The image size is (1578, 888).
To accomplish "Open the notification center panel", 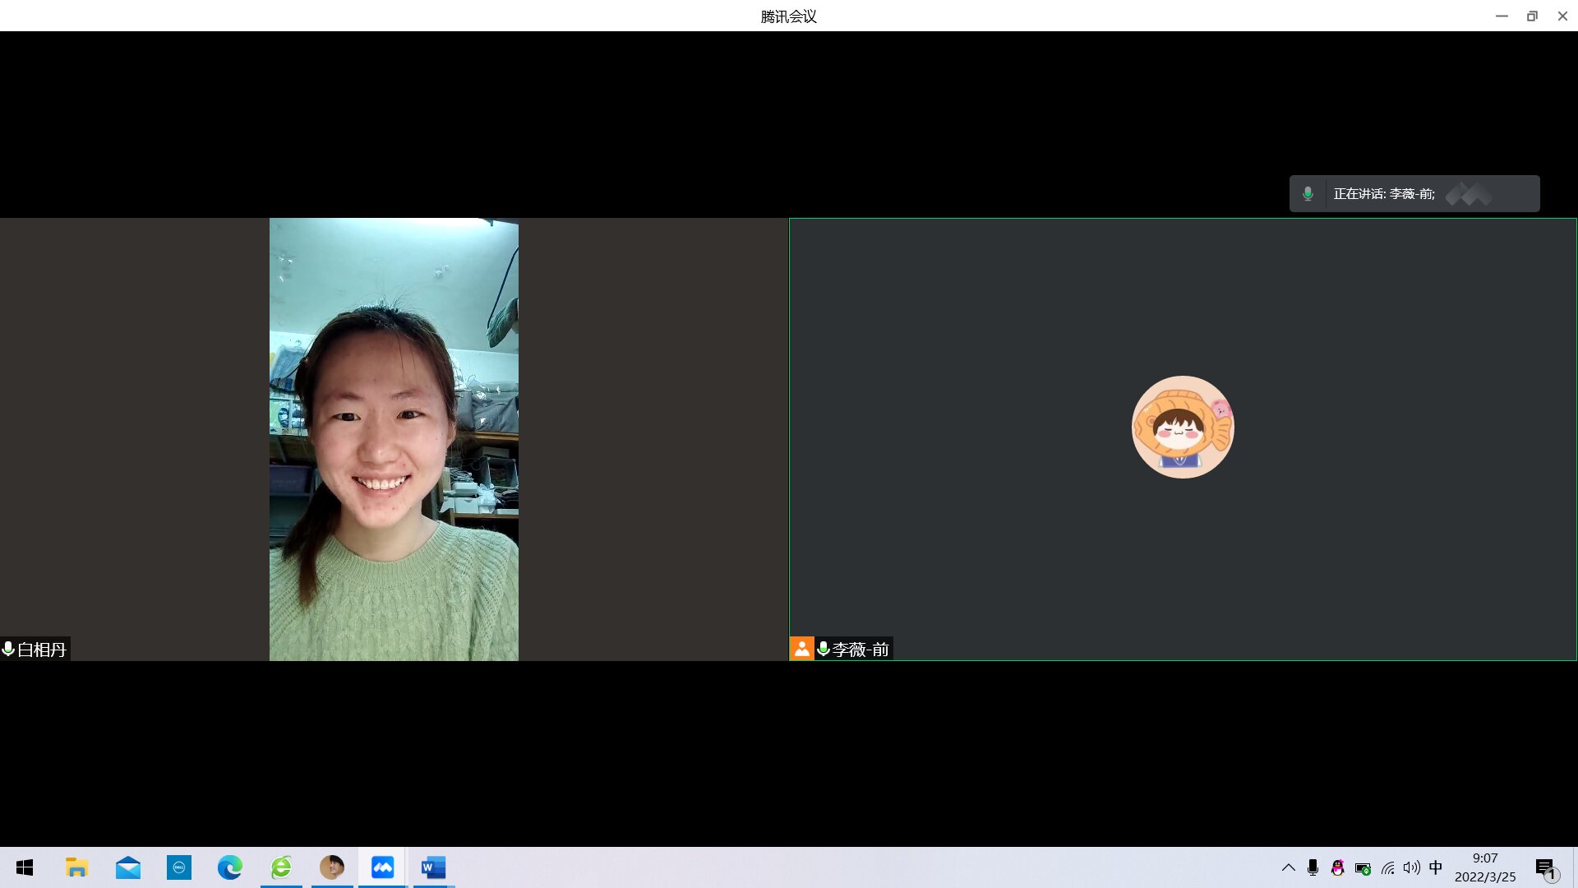I will coord(1545,868).
